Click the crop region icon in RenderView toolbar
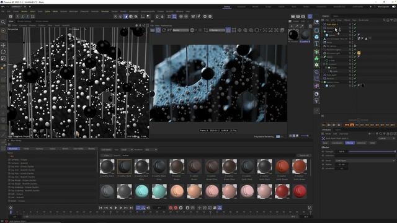 [x=205, y=30]
